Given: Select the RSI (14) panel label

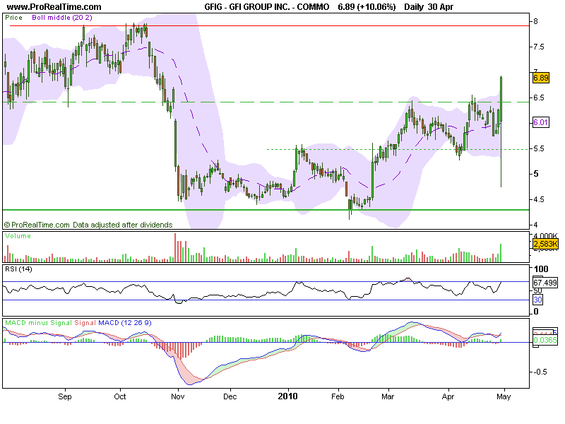Looking at the screenshot, I should pyautogui.click(x=18, y=269).
